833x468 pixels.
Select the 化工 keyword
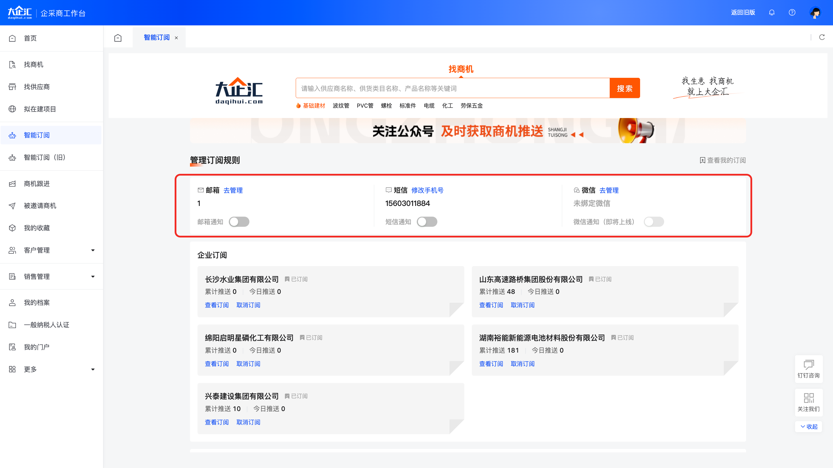click(447, 106)
